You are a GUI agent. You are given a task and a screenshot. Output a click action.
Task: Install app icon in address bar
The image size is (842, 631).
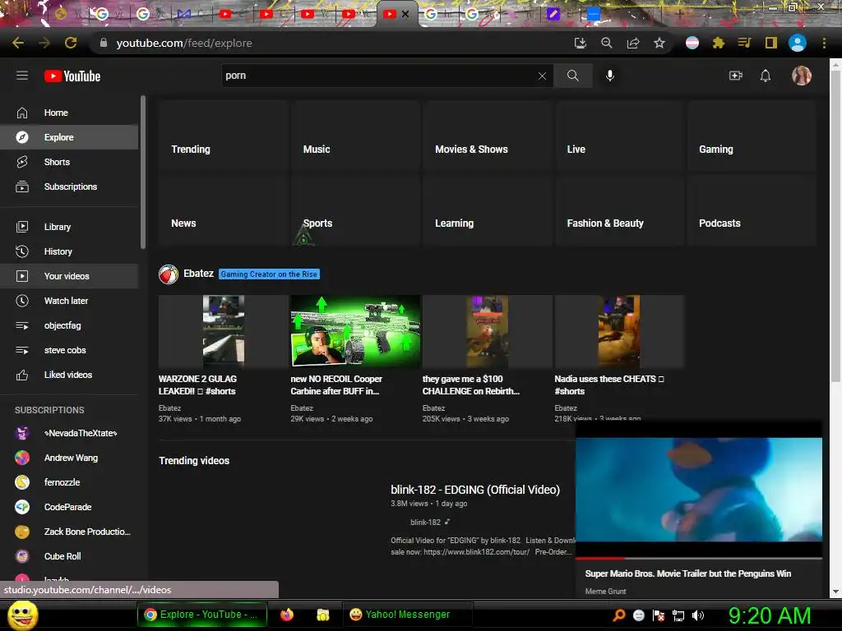[581, 43]
